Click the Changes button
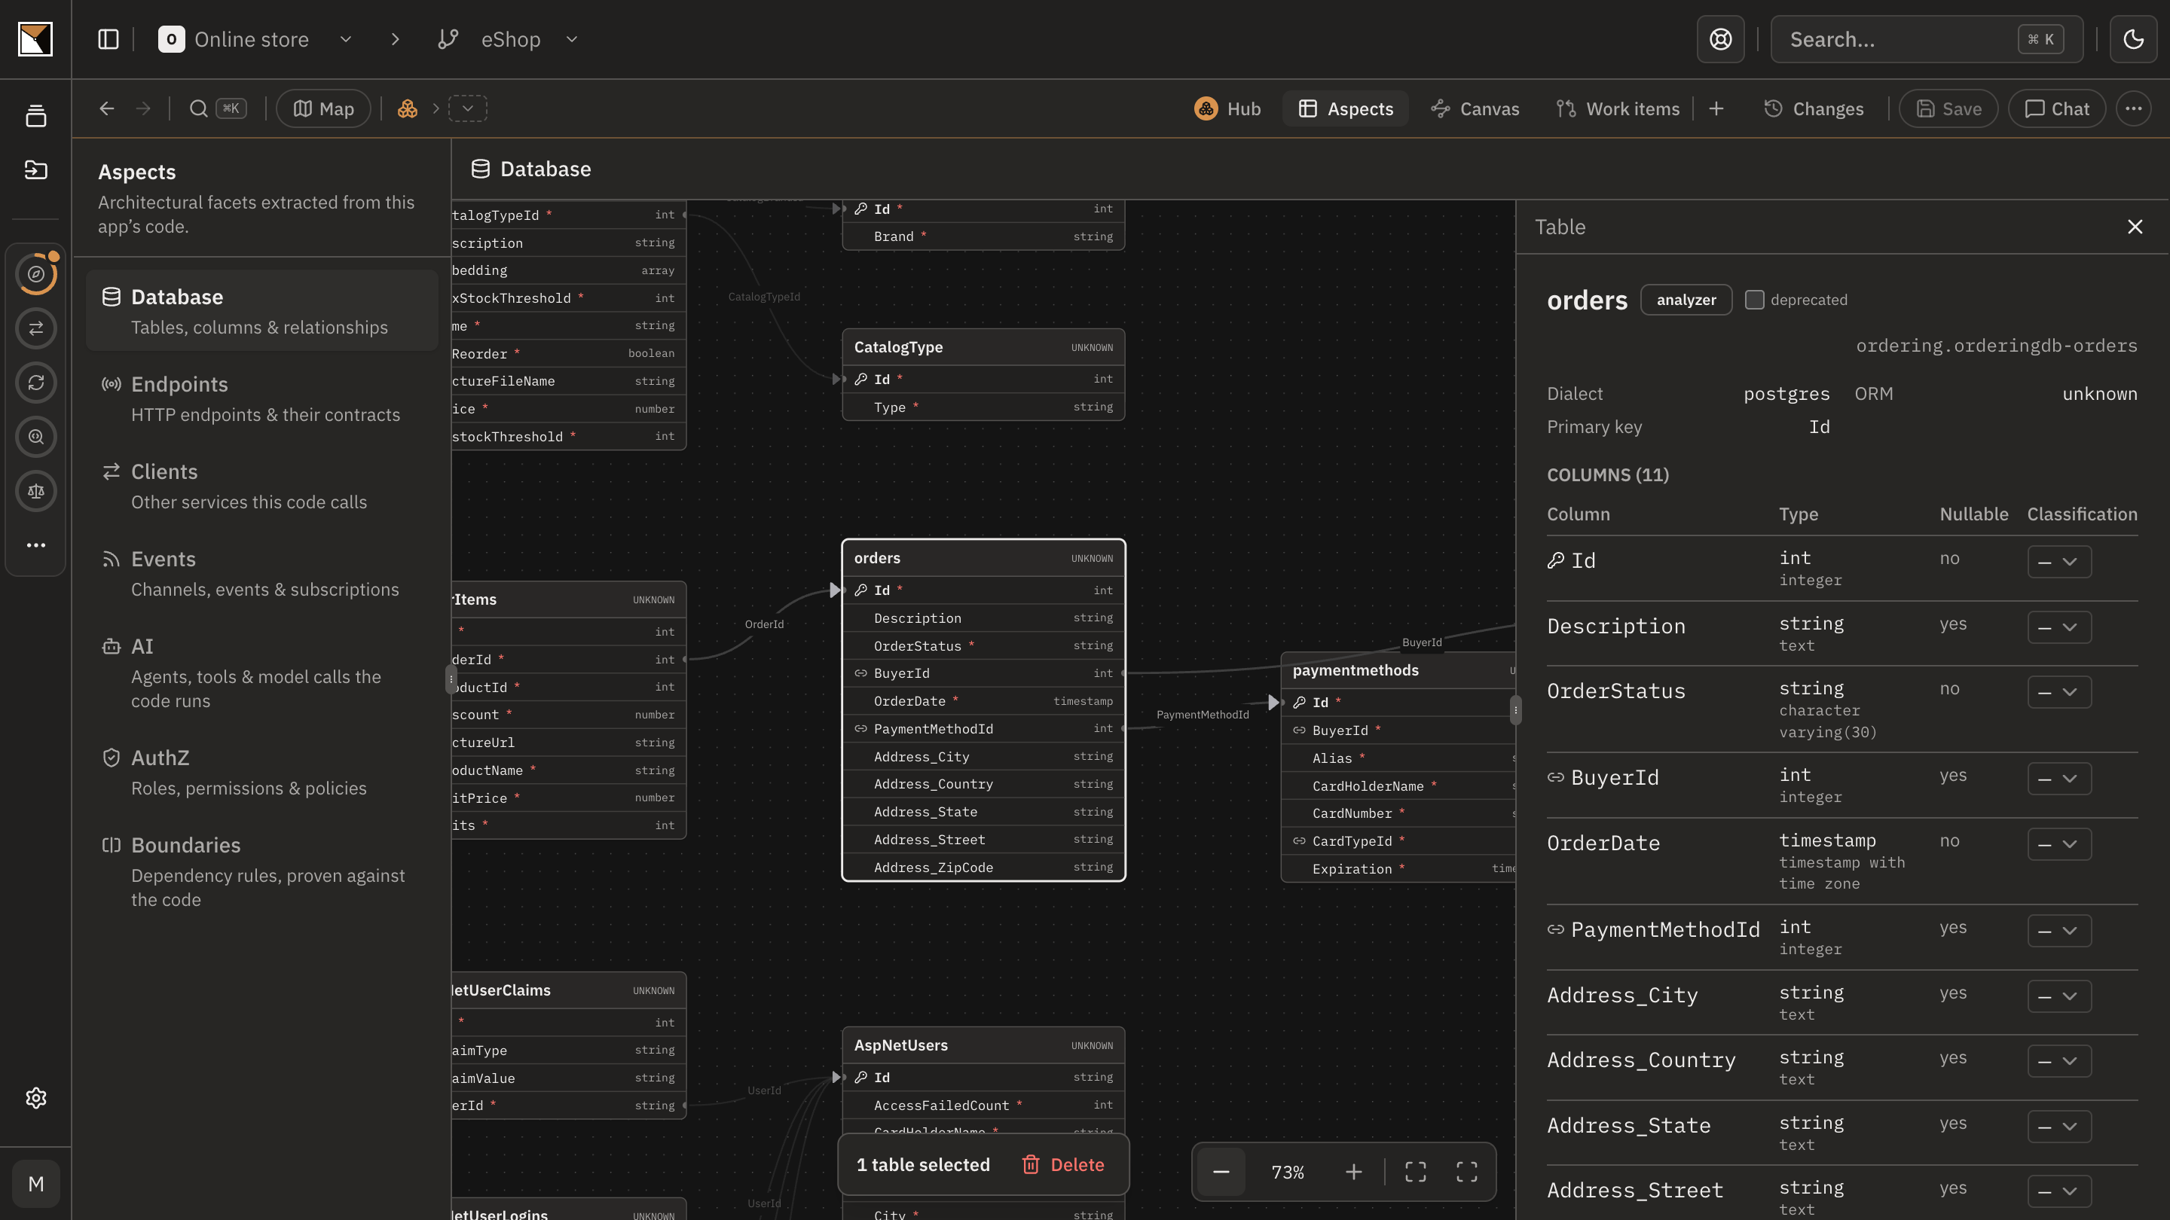The image size is (2170, 1220). click(1814, 108)
